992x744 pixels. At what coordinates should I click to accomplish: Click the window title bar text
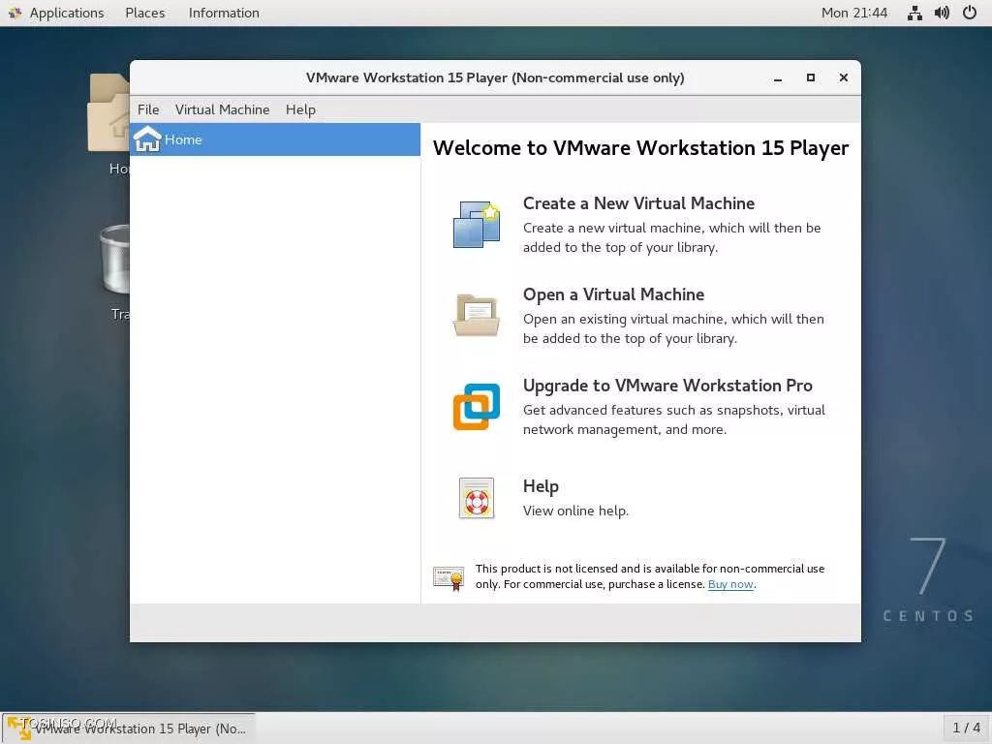pyautogui.click(x=495, y=77)
